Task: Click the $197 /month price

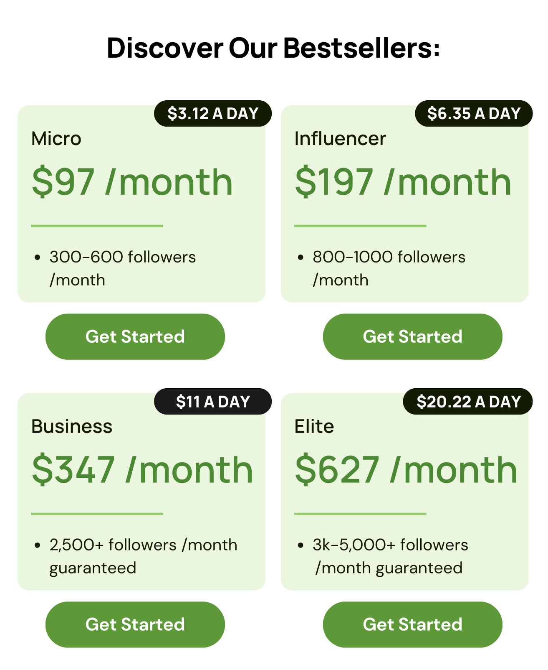Action: click(x=403, y=182)
